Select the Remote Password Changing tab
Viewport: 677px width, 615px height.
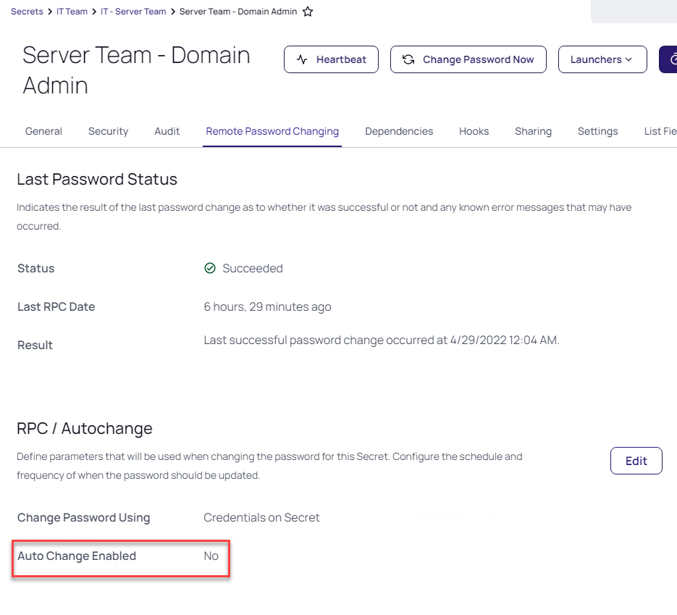(x=272, y=131)
